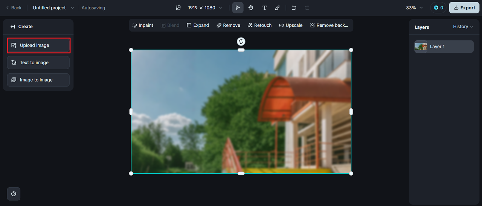Choose Image to image option
Viewport: 482px width, 206px height.
[38, 80]
